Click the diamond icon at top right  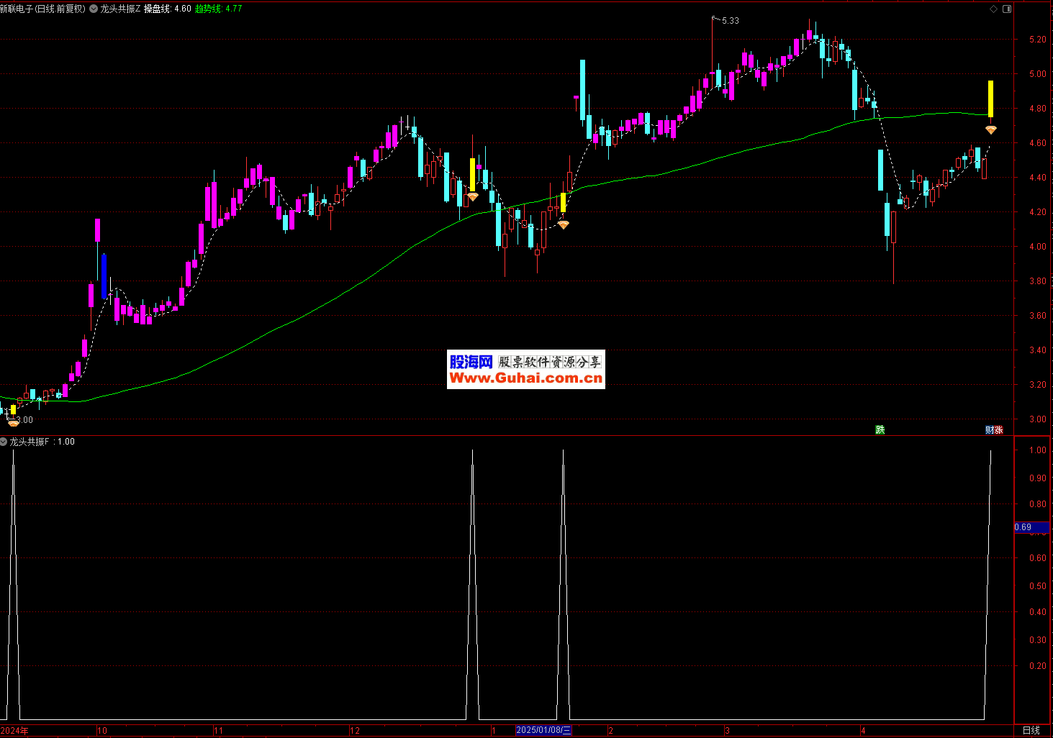tap(993, 9)
